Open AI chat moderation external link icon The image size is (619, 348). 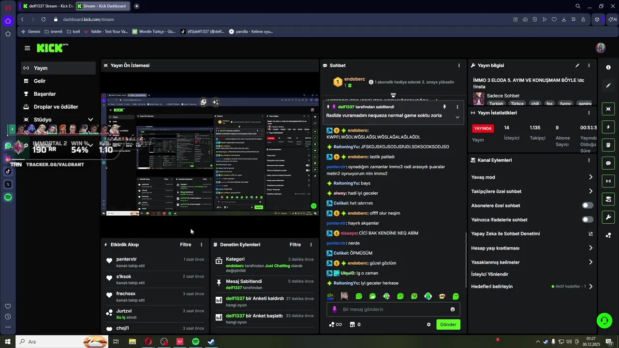(590, 234)
